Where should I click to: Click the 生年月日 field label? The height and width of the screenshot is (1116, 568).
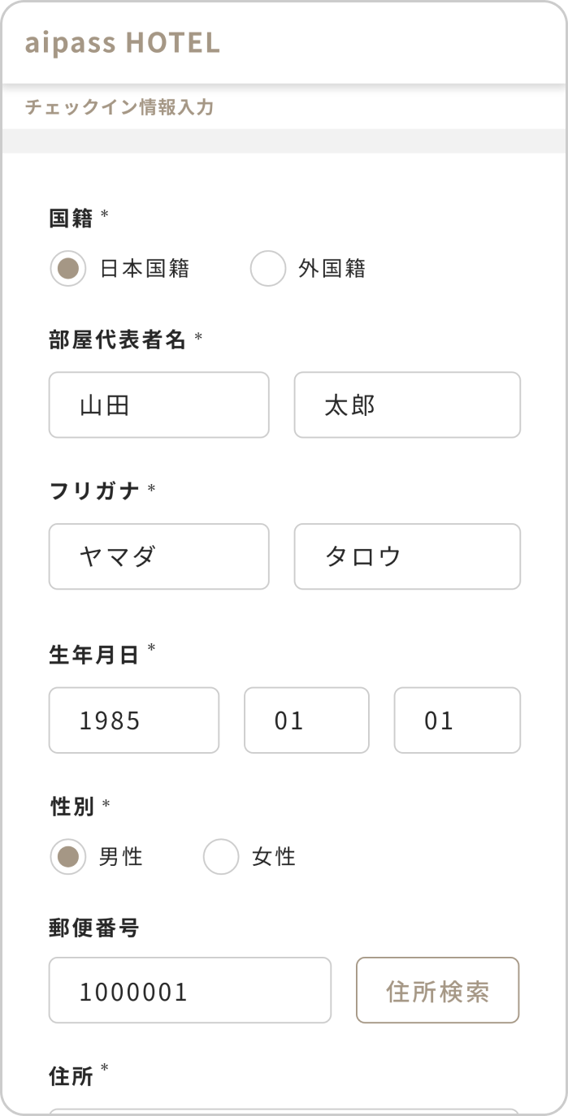(x=95, y=655)
